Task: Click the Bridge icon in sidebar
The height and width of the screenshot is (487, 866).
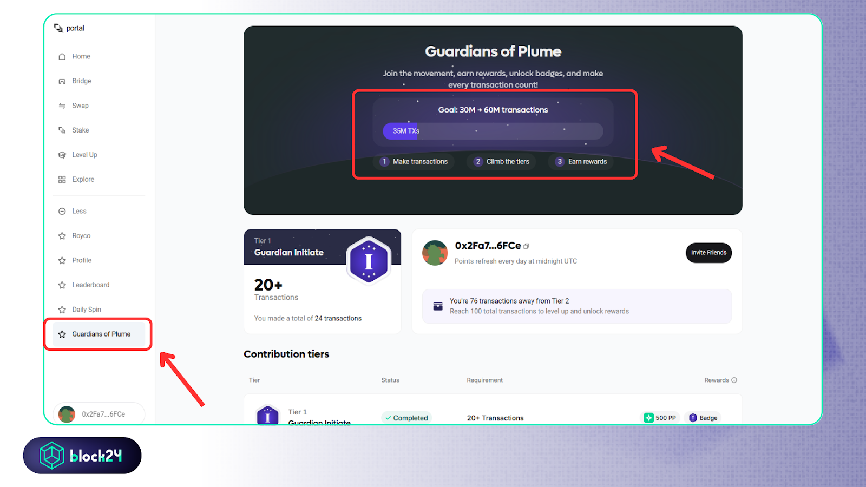Action: pyautogui.click(x=62, y=81)
